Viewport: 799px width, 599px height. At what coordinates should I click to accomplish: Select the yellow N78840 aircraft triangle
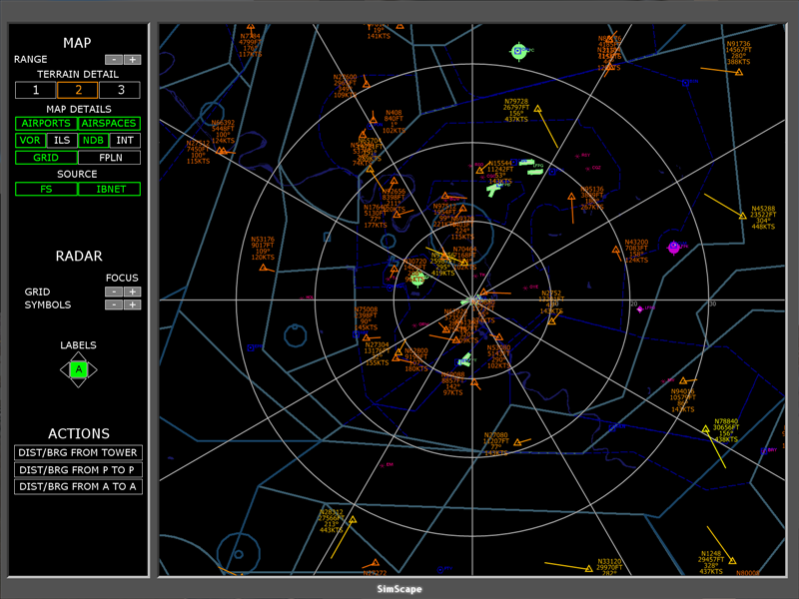coord(706,429)
